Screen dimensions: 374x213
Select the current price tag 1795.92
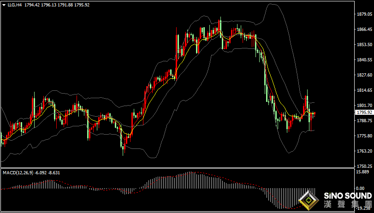[364, 112]
